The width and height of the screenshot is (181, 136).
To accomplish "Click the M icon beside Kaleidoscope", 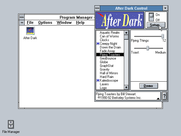I will pyautogui.click(x=98, y=80).
